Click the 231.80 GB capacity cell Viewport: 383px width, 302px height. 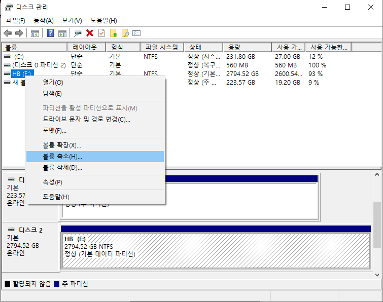(240, 57)
